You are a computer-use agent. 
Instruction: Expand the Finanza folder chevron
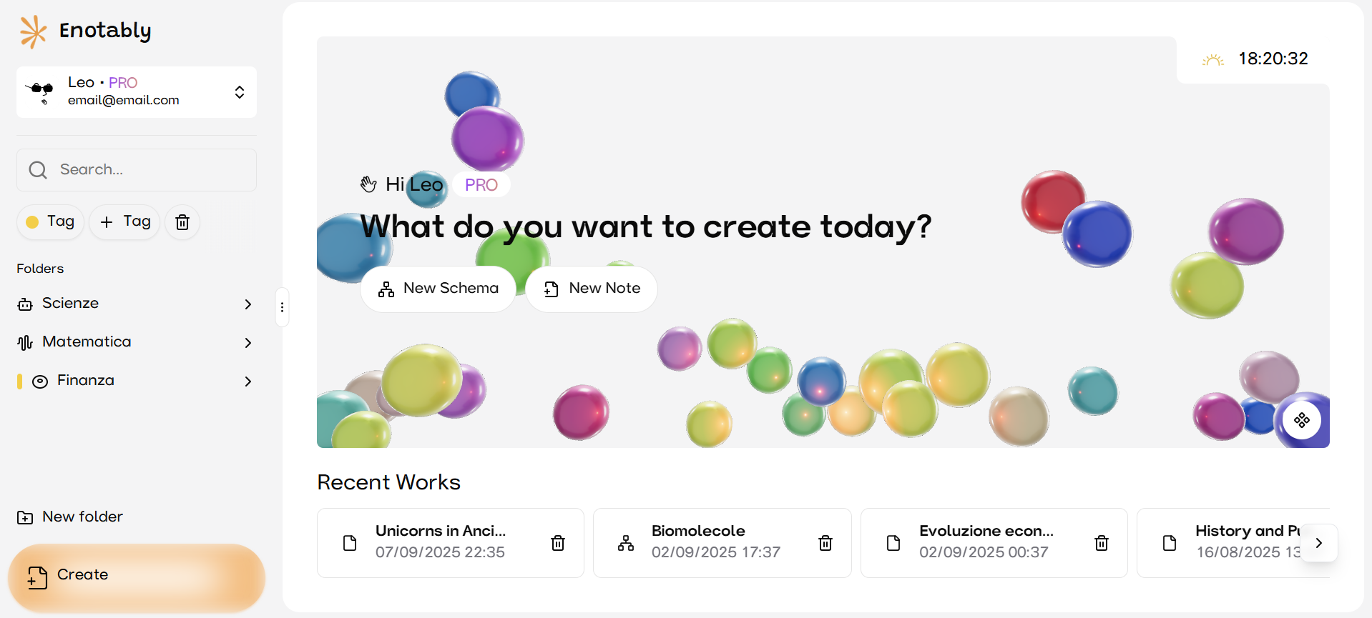point(248,382)
